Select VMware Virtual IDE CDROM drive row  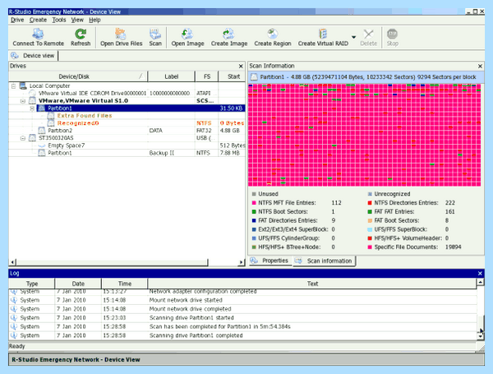tap(127, 94)
